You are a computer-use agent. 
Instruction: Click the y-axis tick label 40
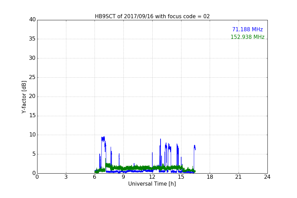32,20
